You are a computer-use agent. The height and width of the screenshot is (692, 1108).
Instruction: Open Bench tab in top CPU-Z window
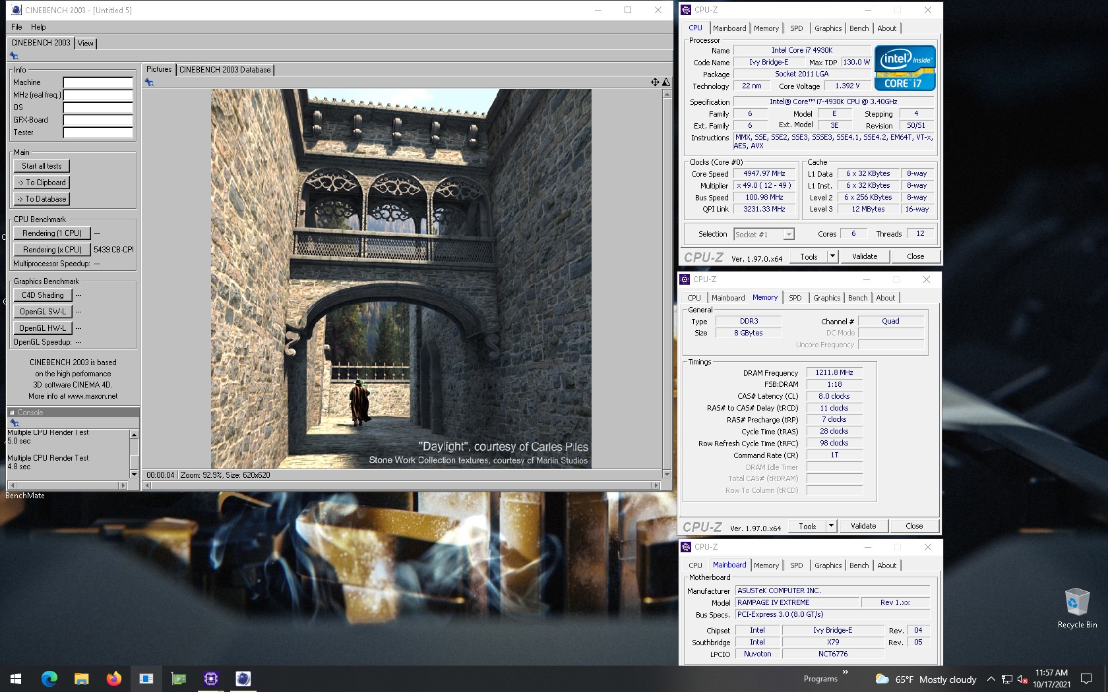(x=859, y=28)
